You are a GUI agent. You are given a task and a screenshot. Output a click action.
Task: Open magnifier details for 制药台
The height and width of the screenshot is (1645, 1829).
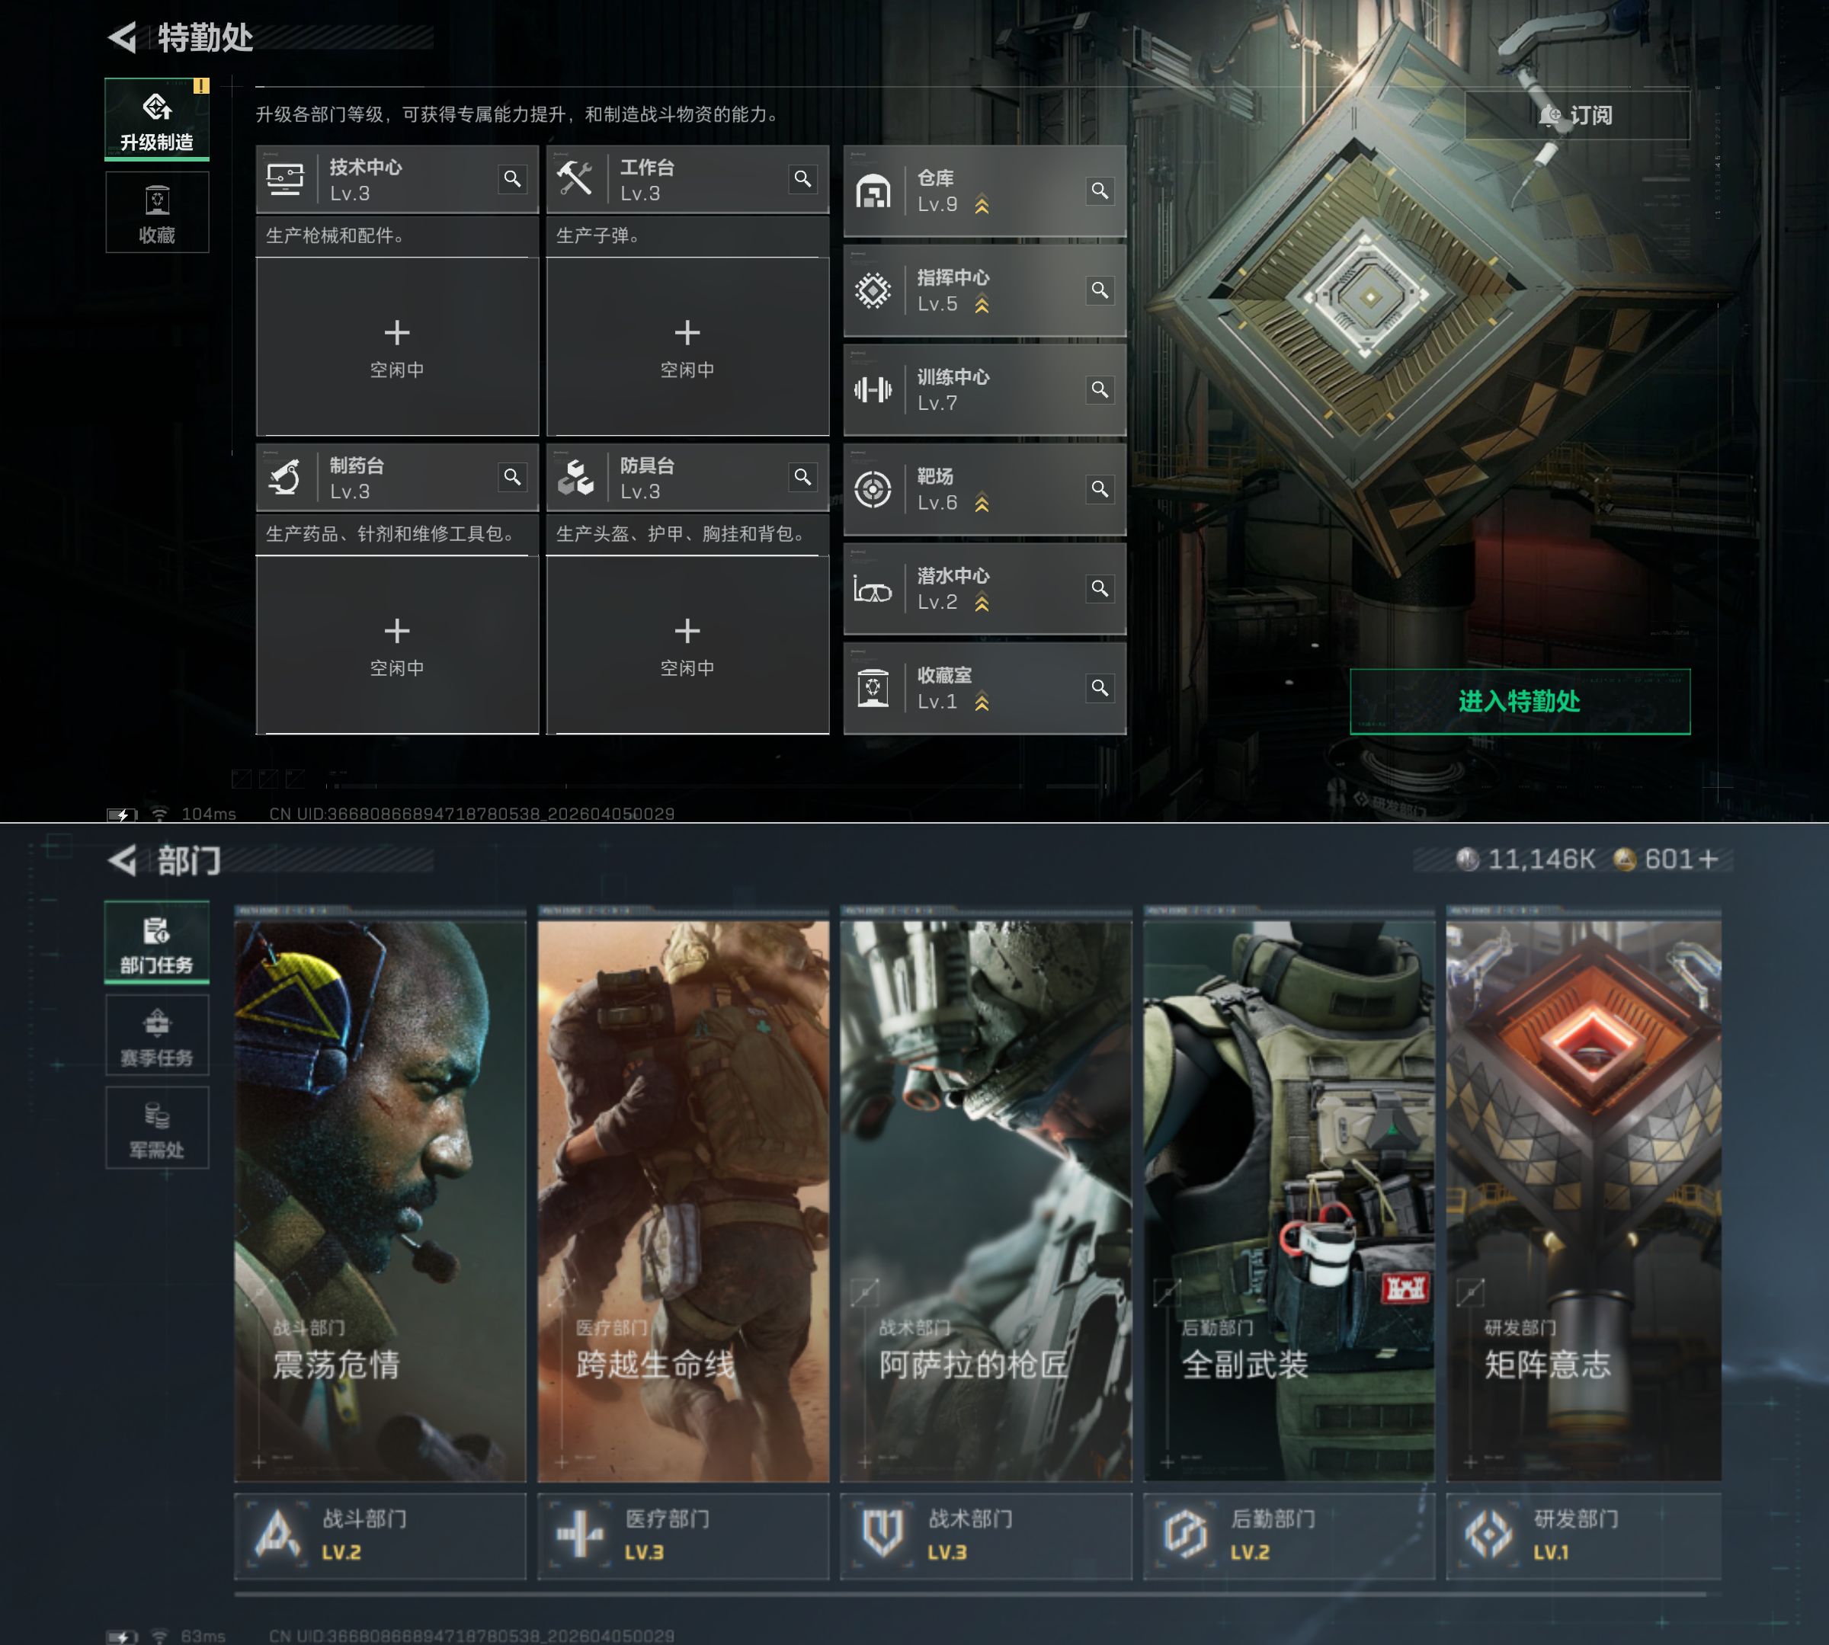point(511,476)
